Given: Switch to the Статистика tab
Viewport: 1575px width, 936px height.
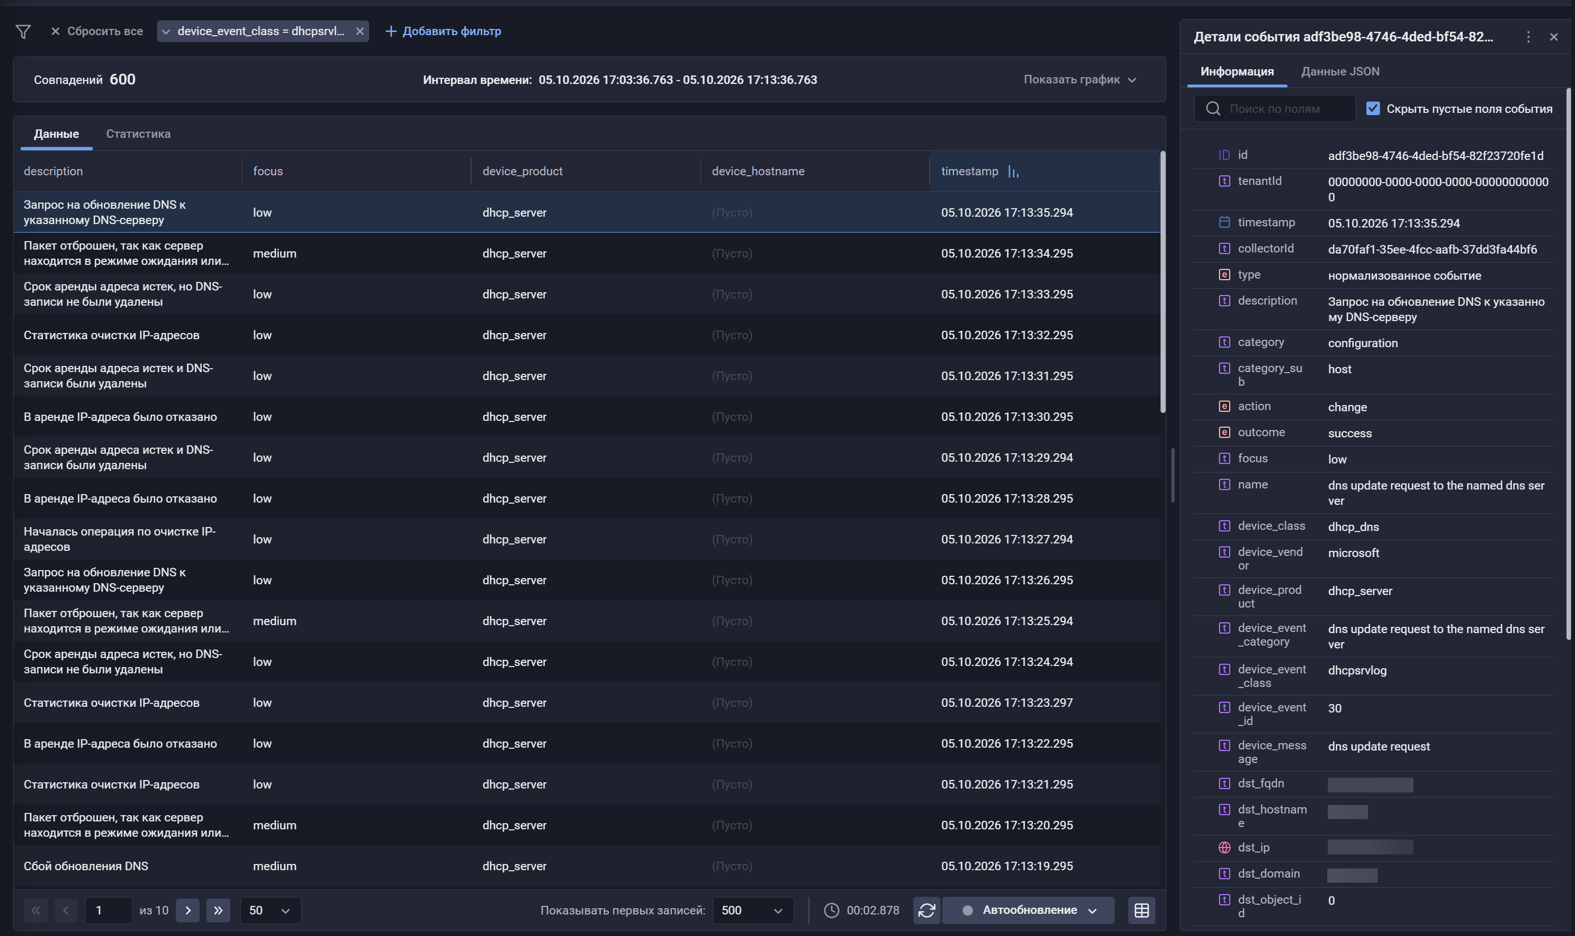Looking at the screenshot, I should point(138,134).
